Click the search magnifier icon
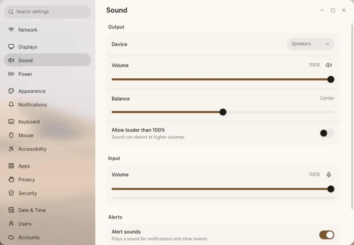 coord(11,12)
